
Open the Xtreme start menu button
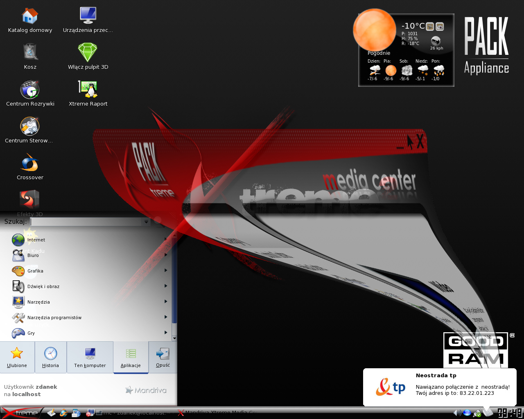[x=21, y=412]
